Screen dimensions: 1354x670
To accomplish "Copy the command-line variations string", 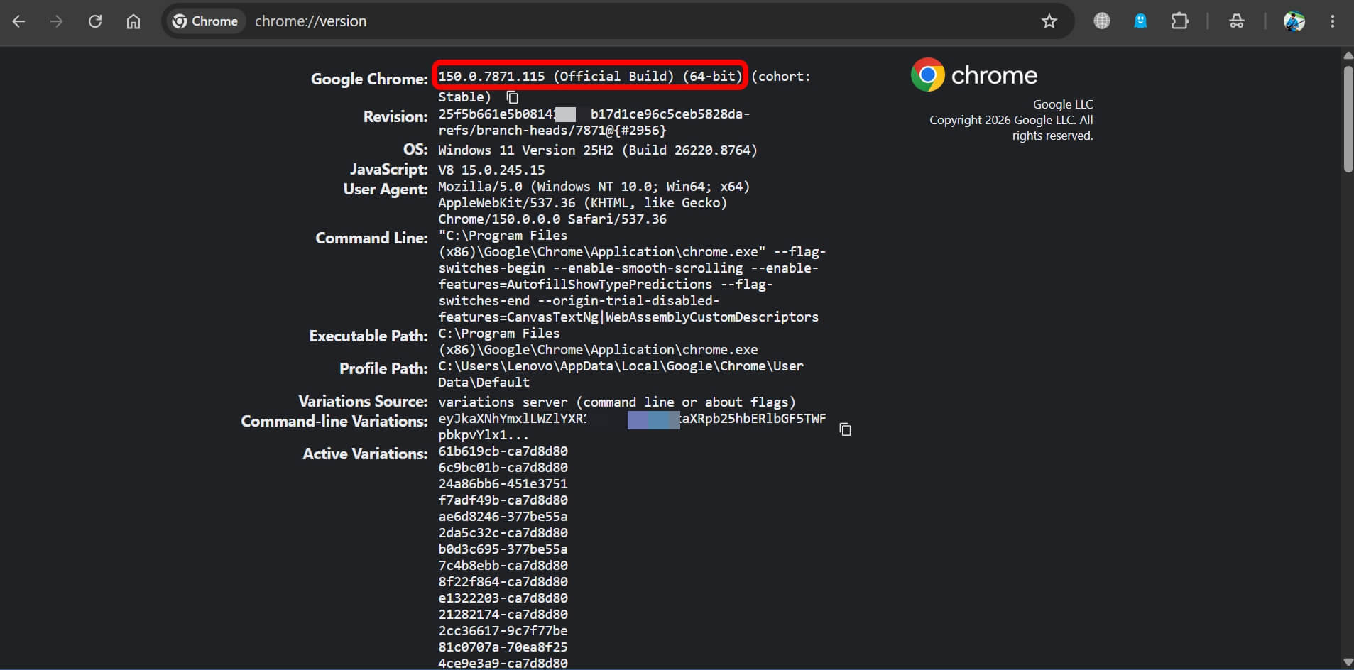I will (x=845, y=429).
